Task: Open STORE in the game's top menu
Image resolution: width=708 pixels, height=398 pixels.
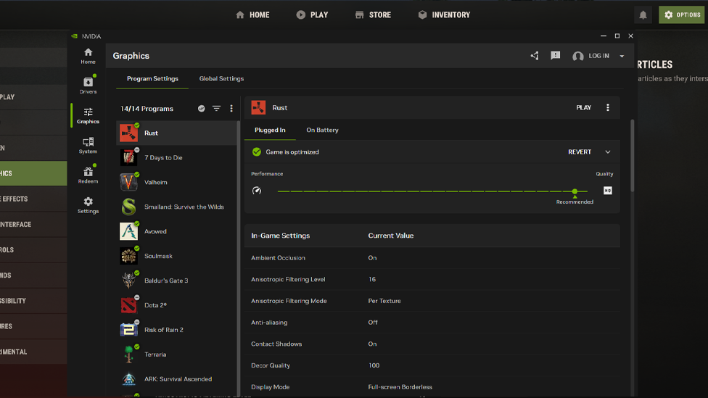Action: pos(373,15)
